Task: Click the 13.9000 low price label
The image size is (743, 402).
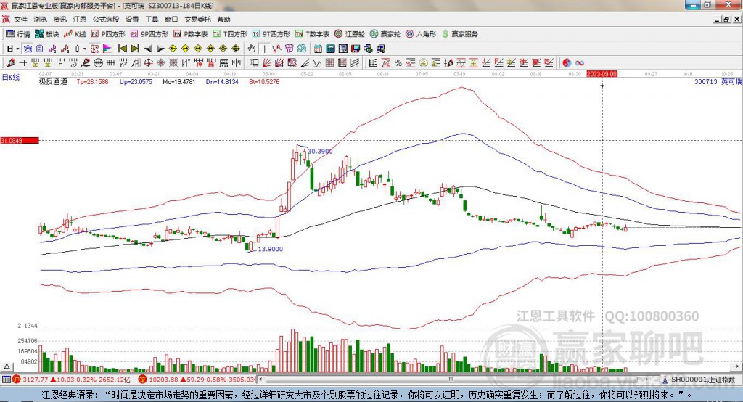Action: [x=270, y=249]
